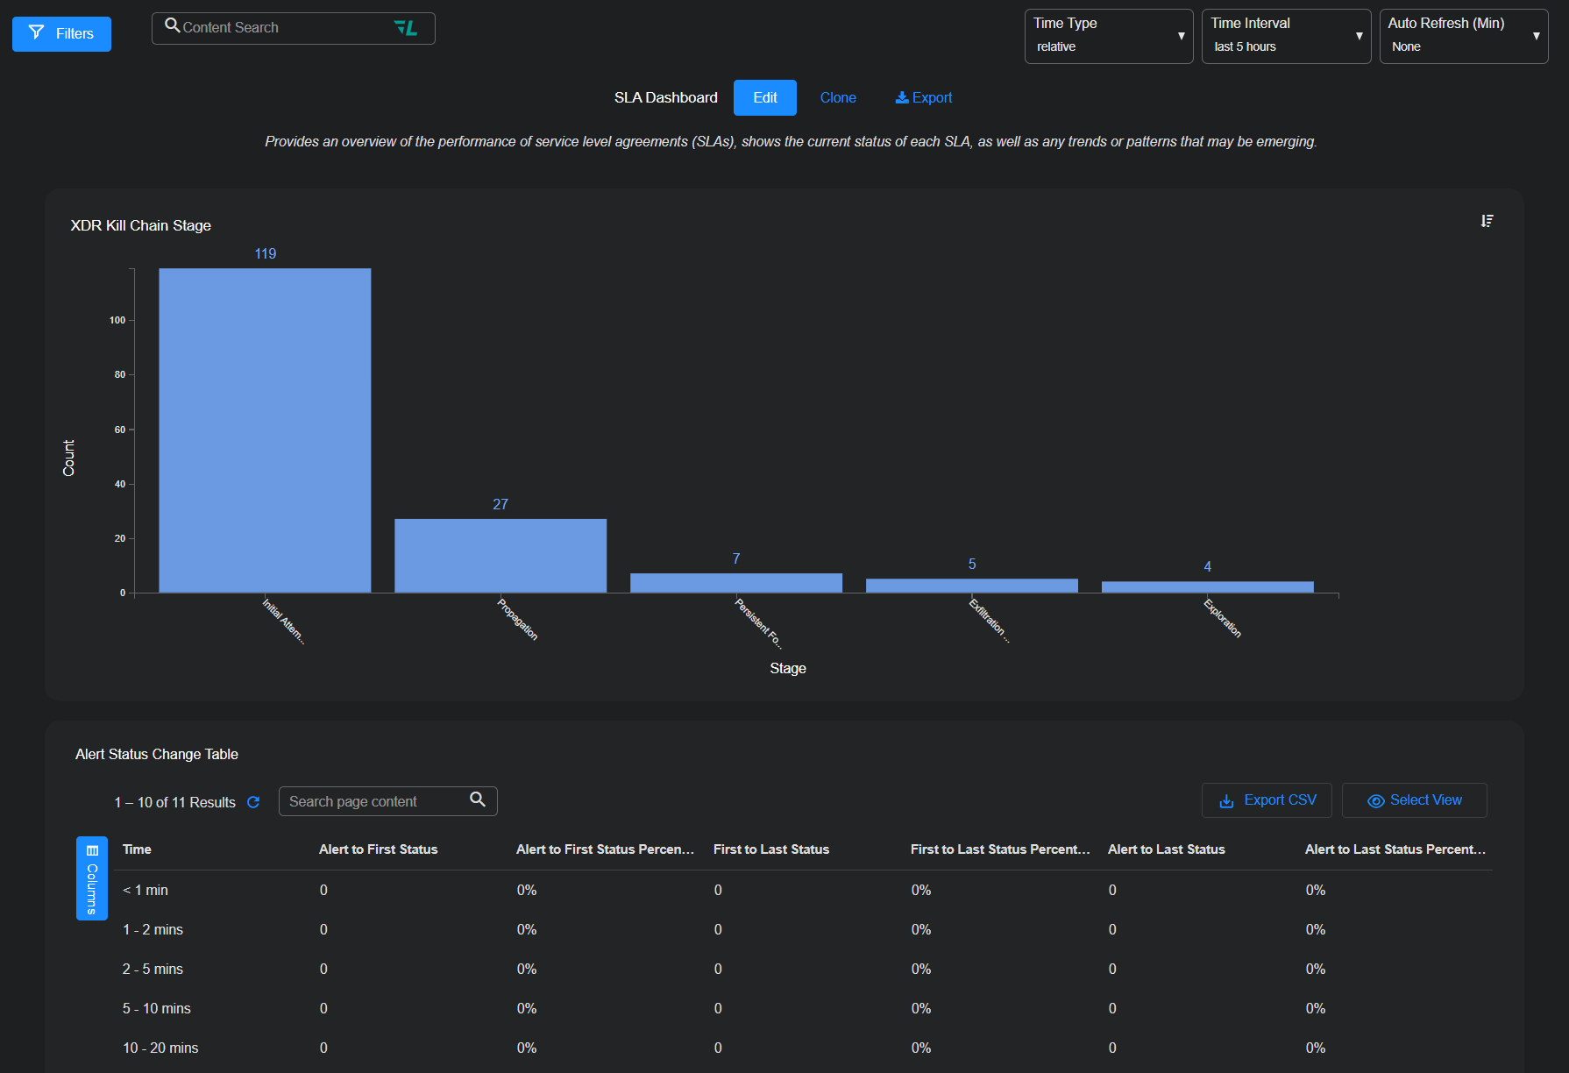This screenshot has height=1073, width=1569.
Task: Sort by the Time column header
Action: coord(137,849)
